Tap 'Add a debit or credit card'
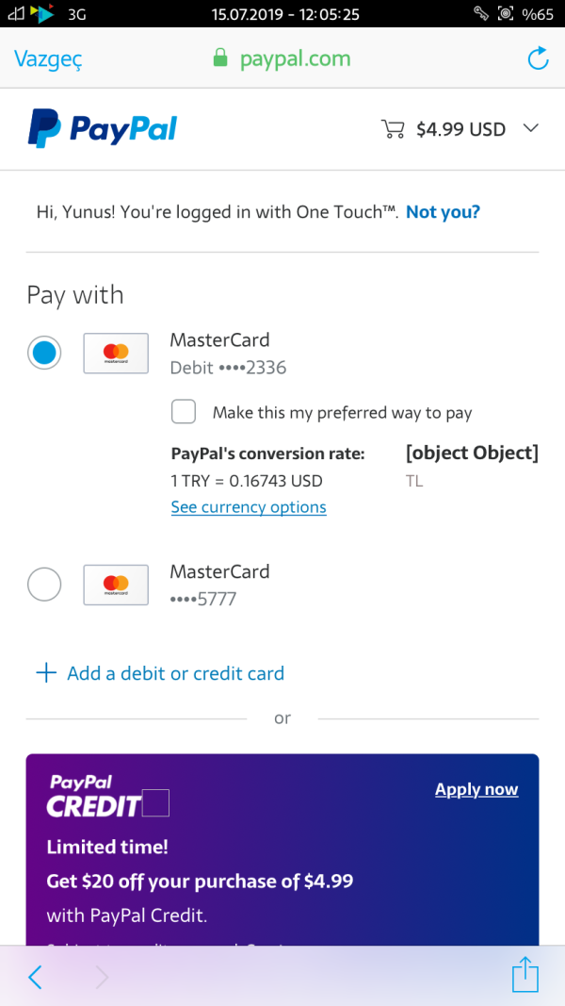 [175, 673]
